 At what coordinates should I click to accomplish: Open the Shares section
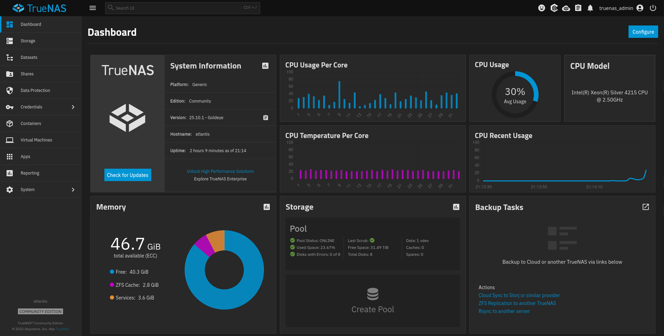(27, 74)
